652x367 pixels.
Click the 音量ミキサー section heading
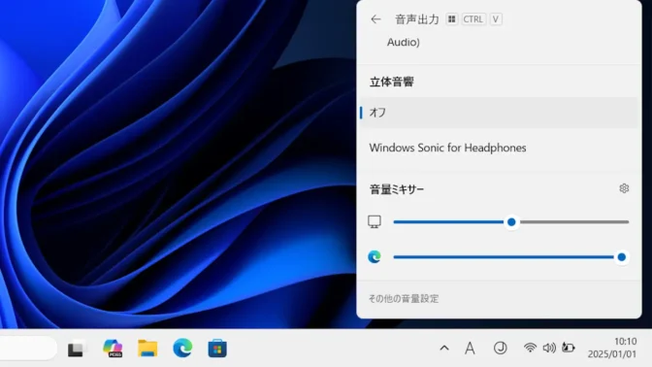pyautogui.click(x=397, y=189)
